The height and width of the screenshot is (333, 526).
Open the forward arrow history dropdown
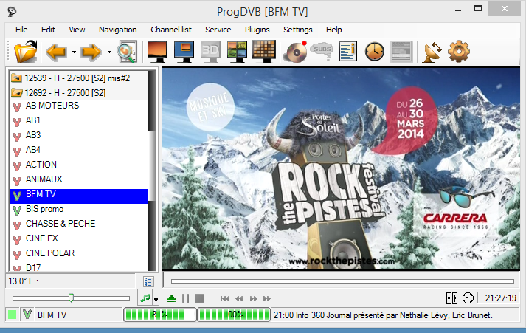(x=109, y=52)
